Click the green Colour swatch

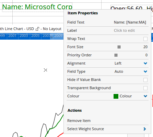click(116, 96)
